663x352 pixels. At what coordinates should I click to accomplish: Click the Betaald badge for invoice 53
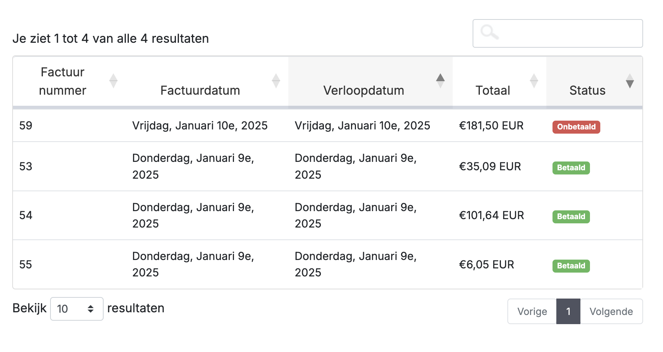pyautogui.click(x=571, y=168)
